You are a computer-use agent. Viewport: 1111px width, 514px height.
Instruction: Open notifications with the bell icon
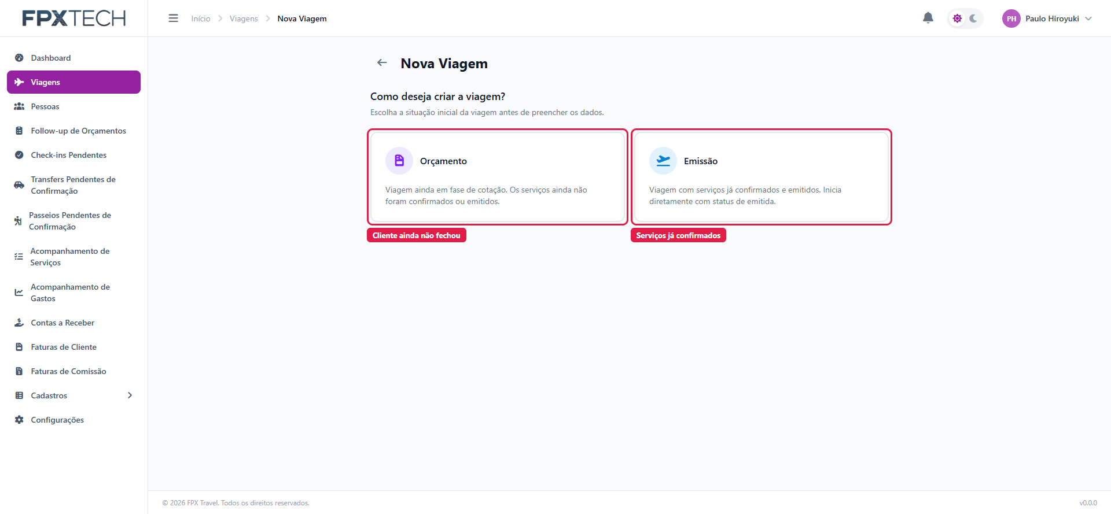coord(928,18)
